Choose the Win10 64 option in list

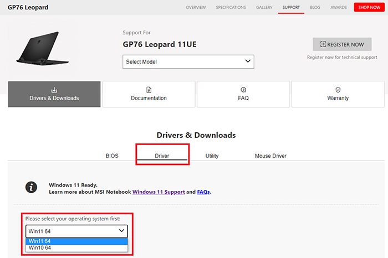point(76,248)
